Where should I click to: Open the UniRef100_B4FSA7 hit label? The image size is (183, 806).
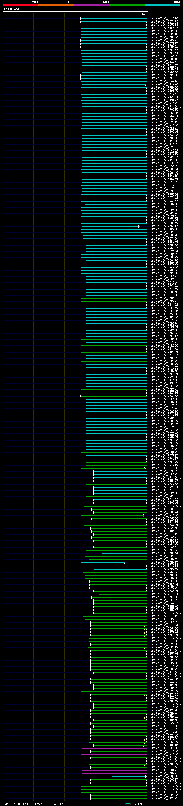164,28
